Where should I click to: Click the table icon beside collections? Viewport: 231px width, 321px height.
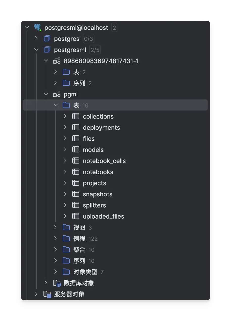76,116
